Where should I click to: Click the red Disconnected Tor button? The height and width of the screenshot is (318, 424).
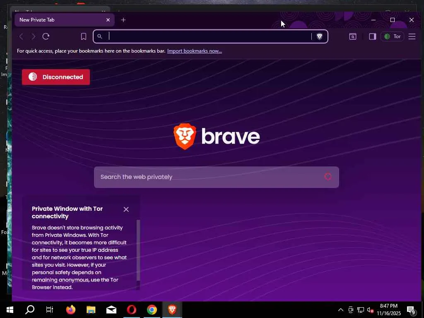click(56, 77)
